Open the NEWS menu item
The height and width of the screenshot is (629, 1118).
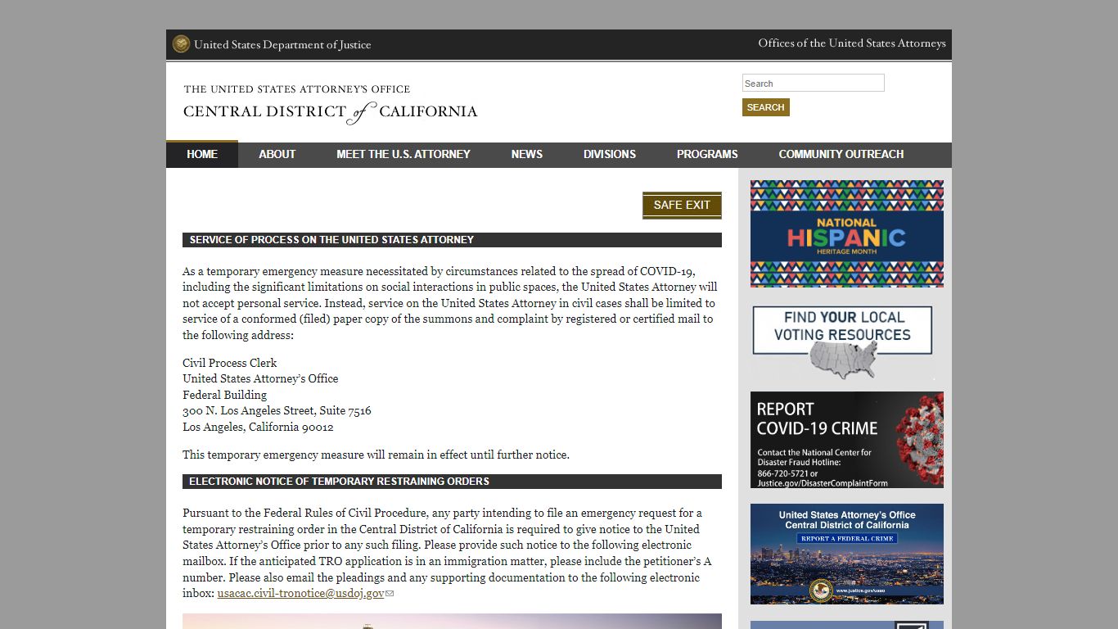click(527, 154)
